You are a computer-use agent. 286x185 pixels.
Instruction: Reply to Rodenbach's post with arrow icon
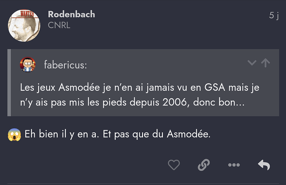(264, 165)
